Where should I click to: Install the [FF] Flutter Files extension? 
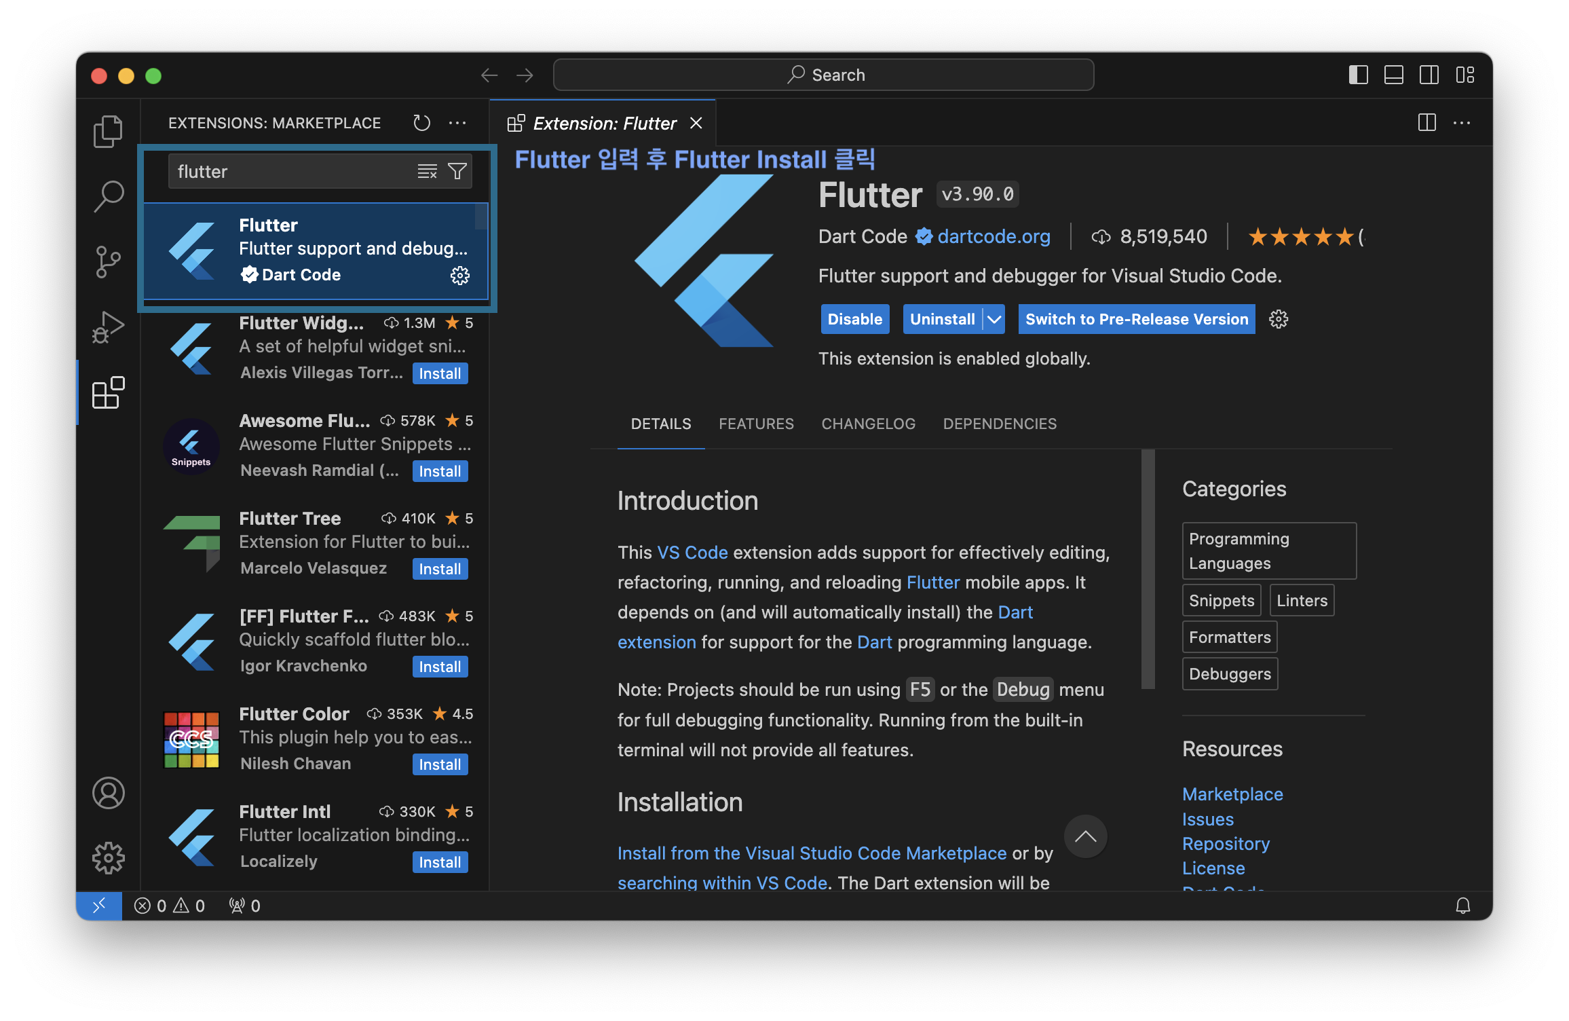(440, 667)
